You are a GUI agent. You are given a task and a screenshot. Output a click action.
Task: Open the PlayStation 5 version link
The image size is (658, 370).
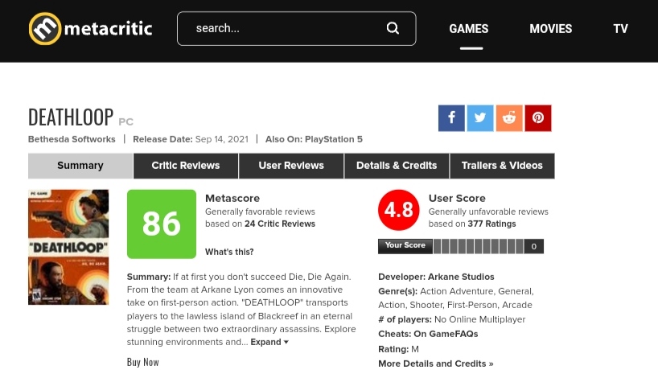(334, 139)
